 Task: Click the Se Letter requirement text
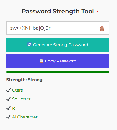point(21,99)
